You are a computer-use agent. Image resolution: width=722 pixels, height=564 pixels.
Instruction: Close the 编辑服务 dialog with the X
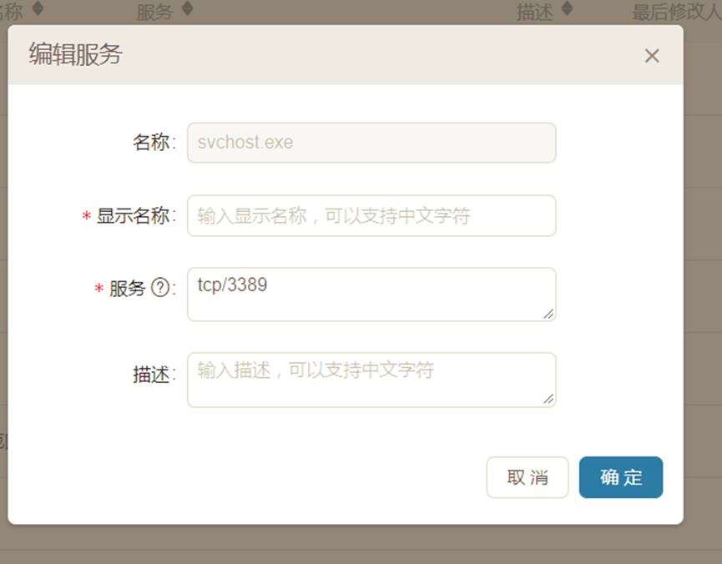[652, 56]
